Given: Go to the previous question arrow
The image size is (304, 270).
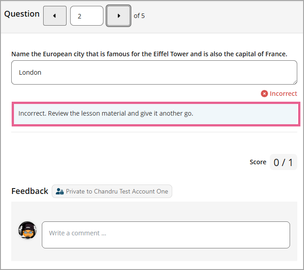Looking at the screenshot, I should click(x=54, y=16).
